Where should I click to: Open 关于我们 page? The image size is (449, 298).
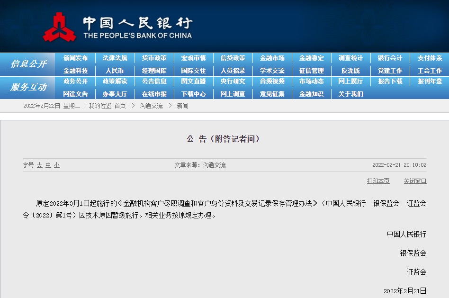350,94
